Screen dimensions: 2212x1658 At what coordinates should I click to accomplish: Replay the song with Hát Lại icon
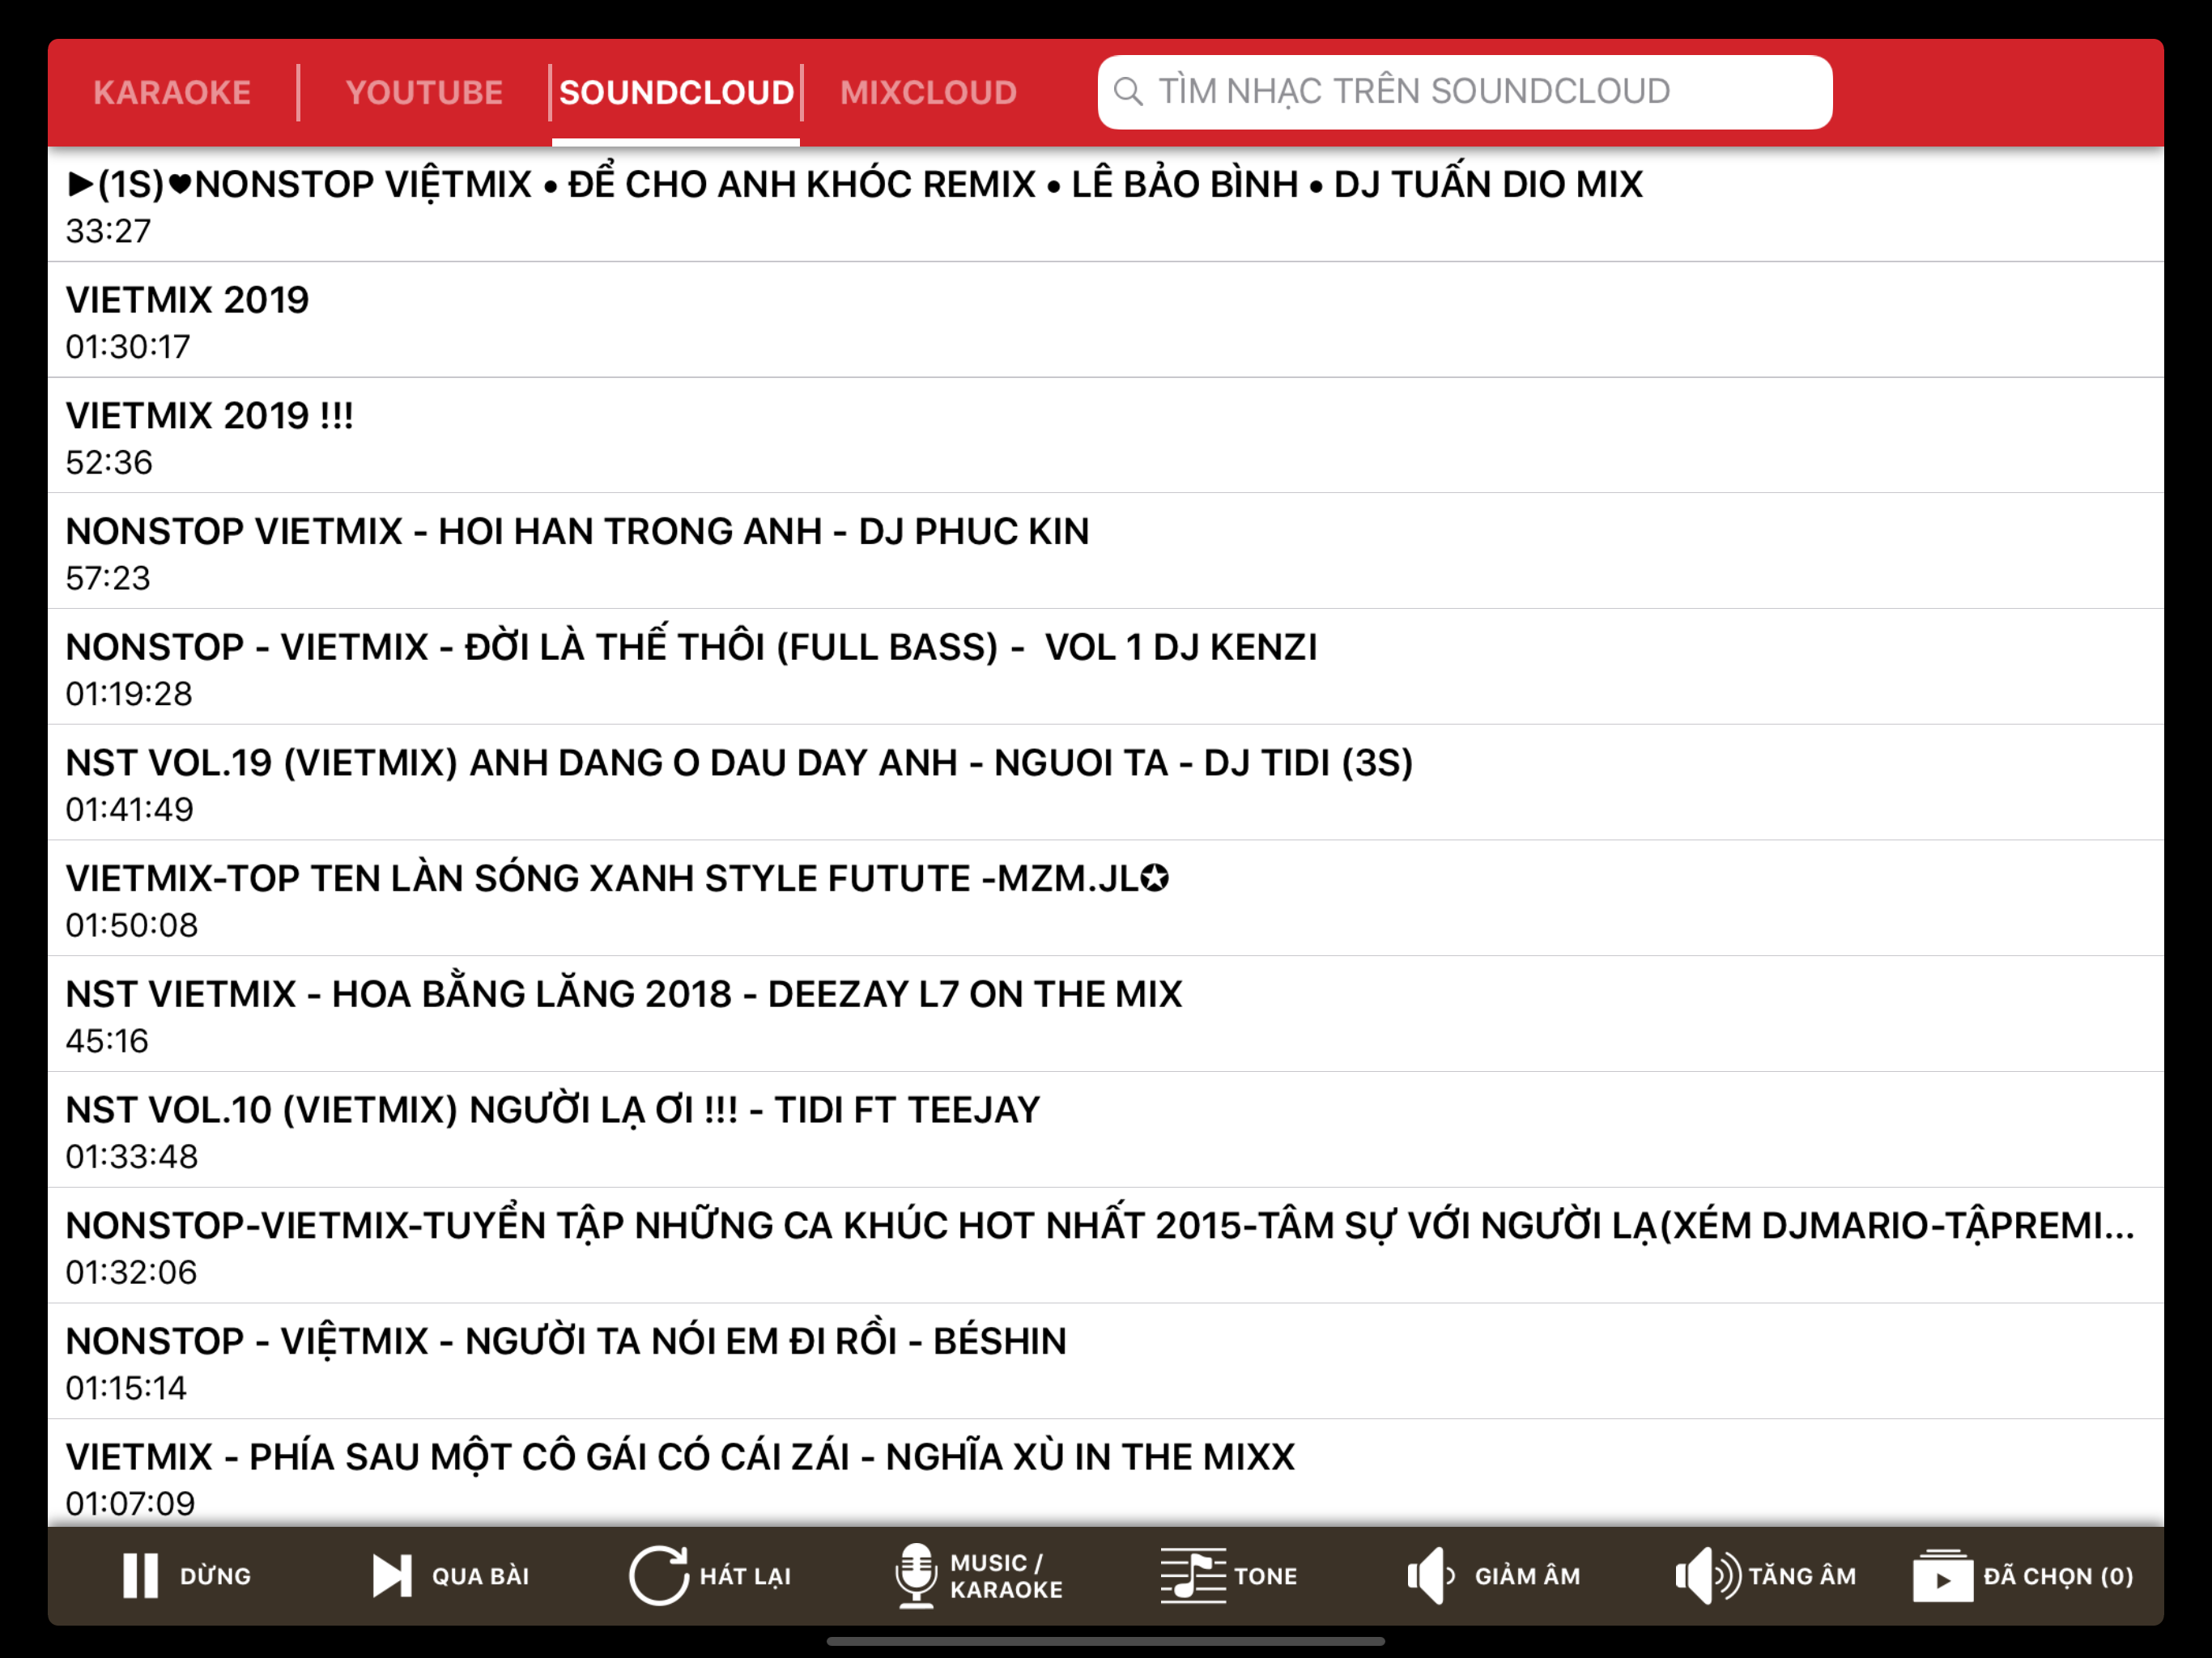click(658, 1576)
